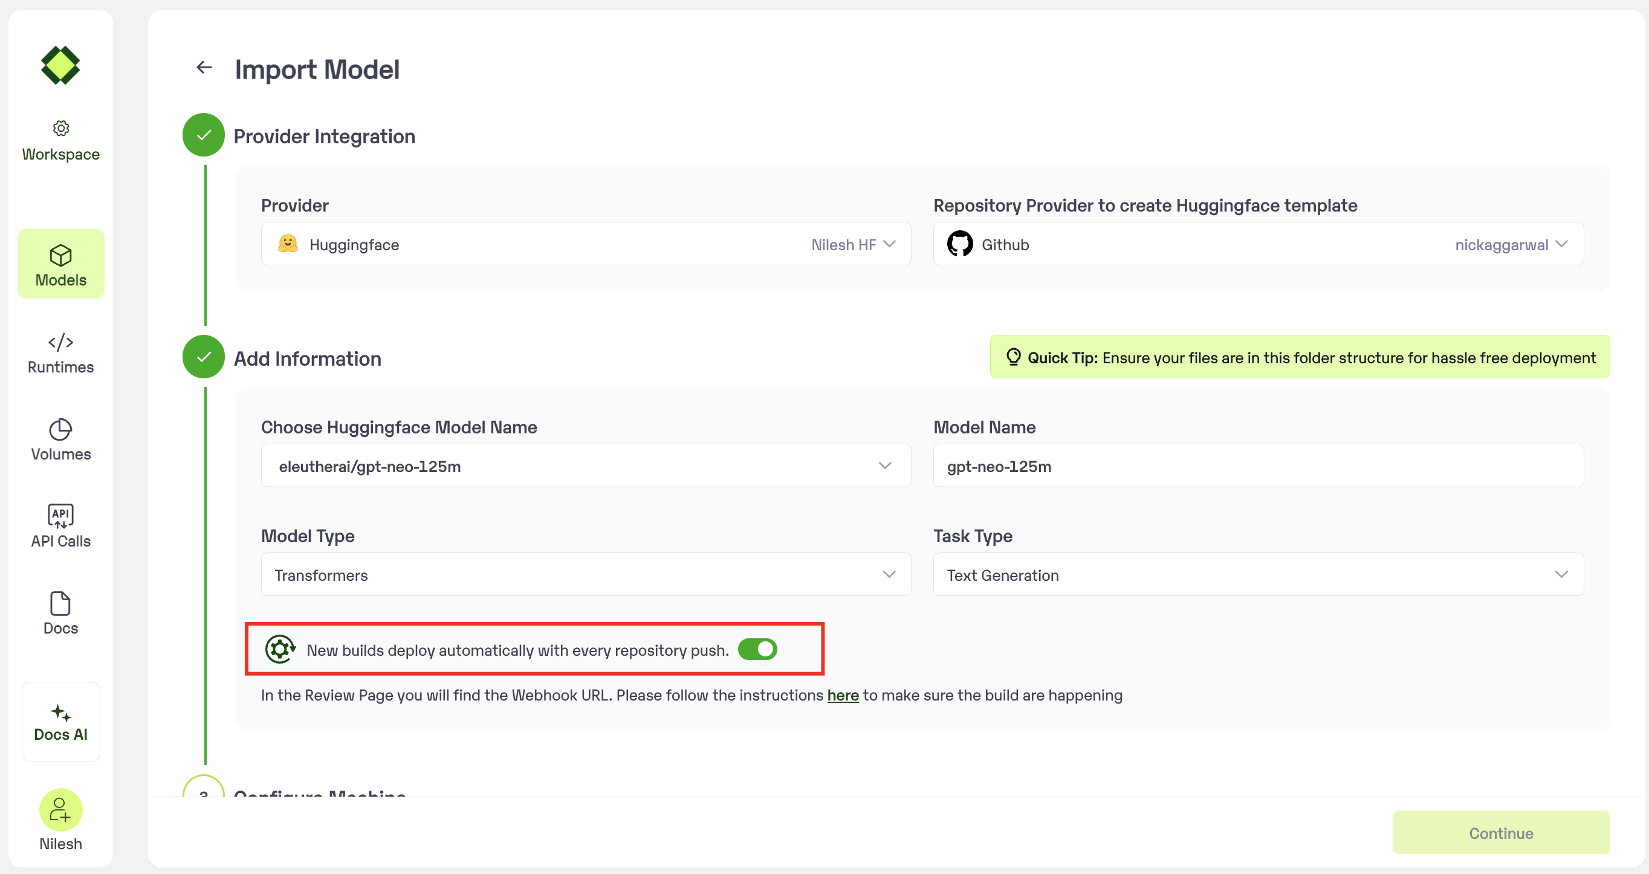
Task: Click the Add Information green checkmark step
Action: pos(204,357)
